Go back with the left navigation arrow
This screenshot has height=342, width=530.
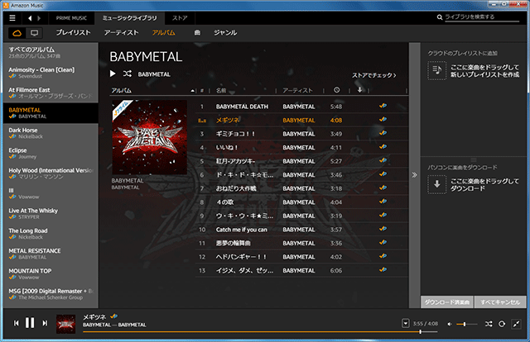click(30, 18)
